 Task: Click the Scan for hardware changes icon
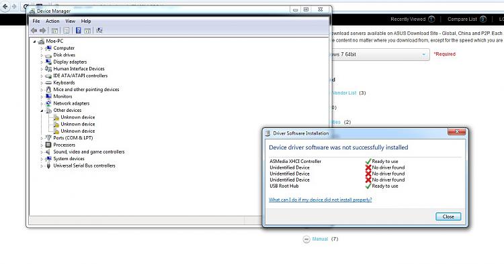click(x=99, y=30)
